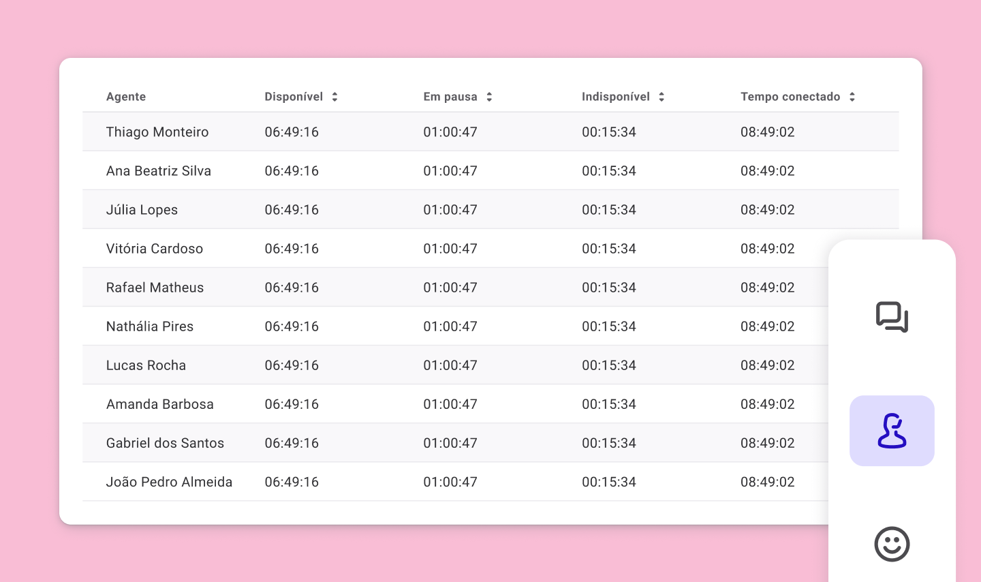Open Ana Beatriz Silva's row
Screen dimensions: 981x582
click(x=159, y=171)
